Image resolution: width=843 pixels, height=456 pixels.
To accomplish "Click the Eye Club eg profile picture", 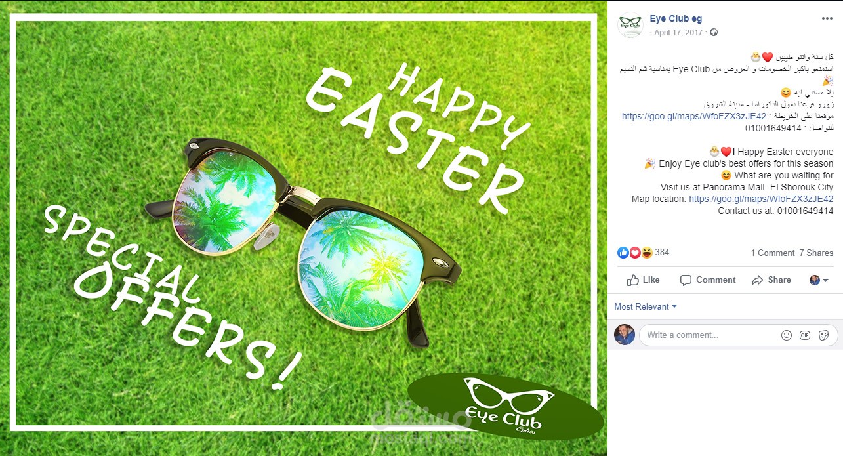I will 630,25.
